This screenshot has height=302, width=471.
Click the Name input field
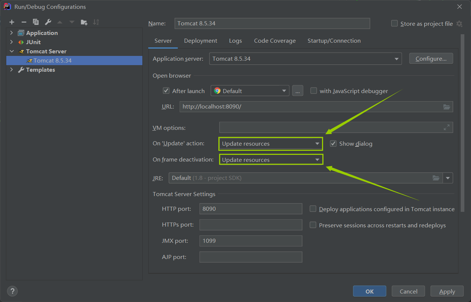pyautogui.click(x=272, y=23)
